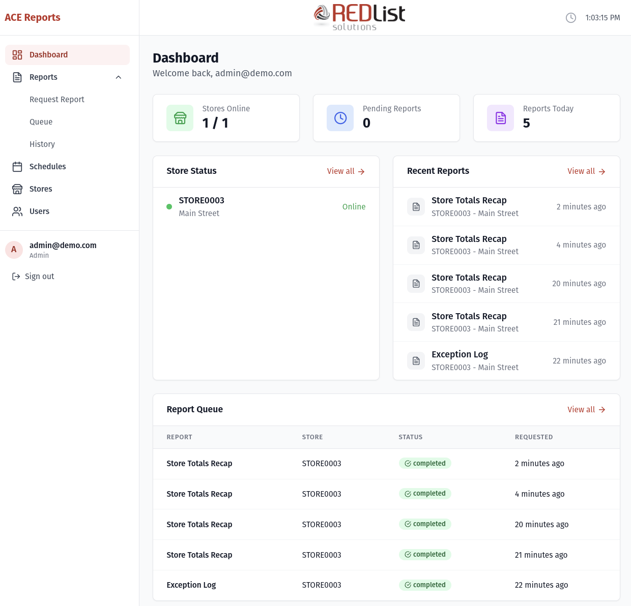Click the sign-out arrow icon
The width and height of the screenshot is (631, 606).
(16, 276)
